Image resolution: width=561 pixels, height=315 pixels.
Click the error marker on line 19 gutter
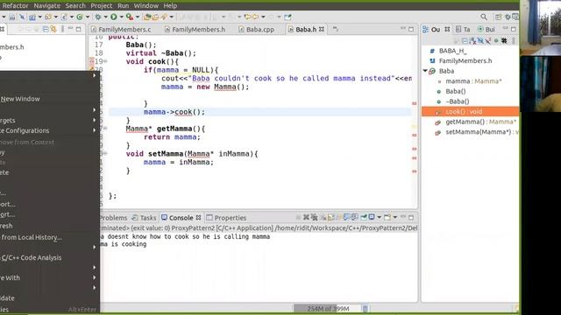[91, 61]
